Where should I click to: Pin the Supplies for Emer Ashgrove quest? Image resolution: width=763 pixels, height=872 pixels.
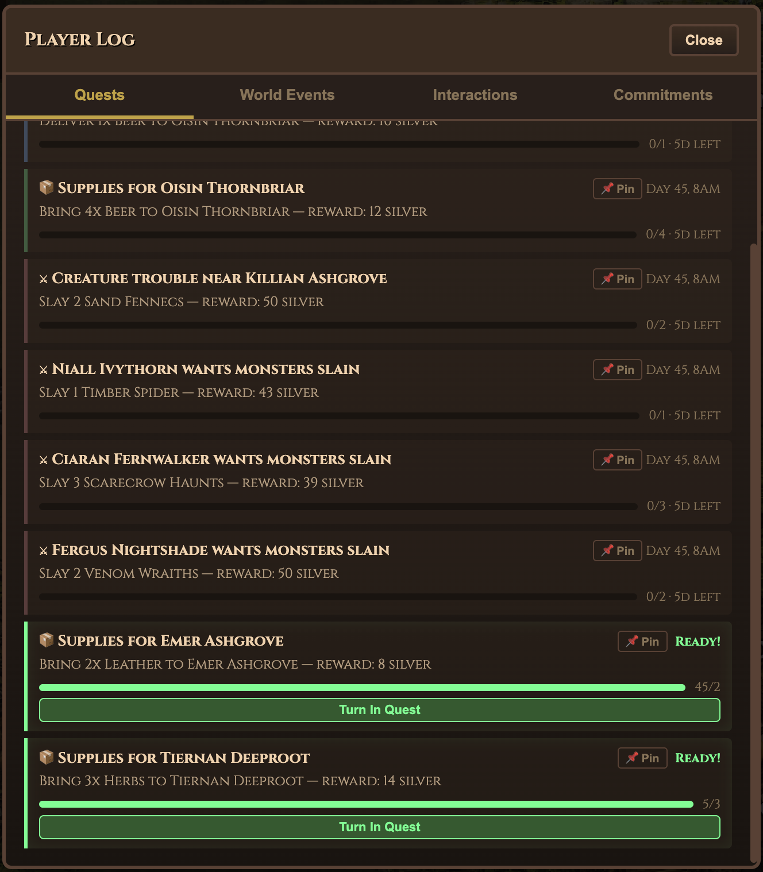642,641
